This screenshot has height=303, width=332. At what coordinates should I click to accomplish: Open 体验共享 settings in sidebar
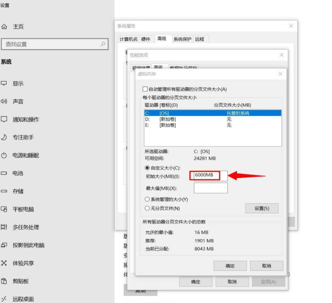coord(23,263)
